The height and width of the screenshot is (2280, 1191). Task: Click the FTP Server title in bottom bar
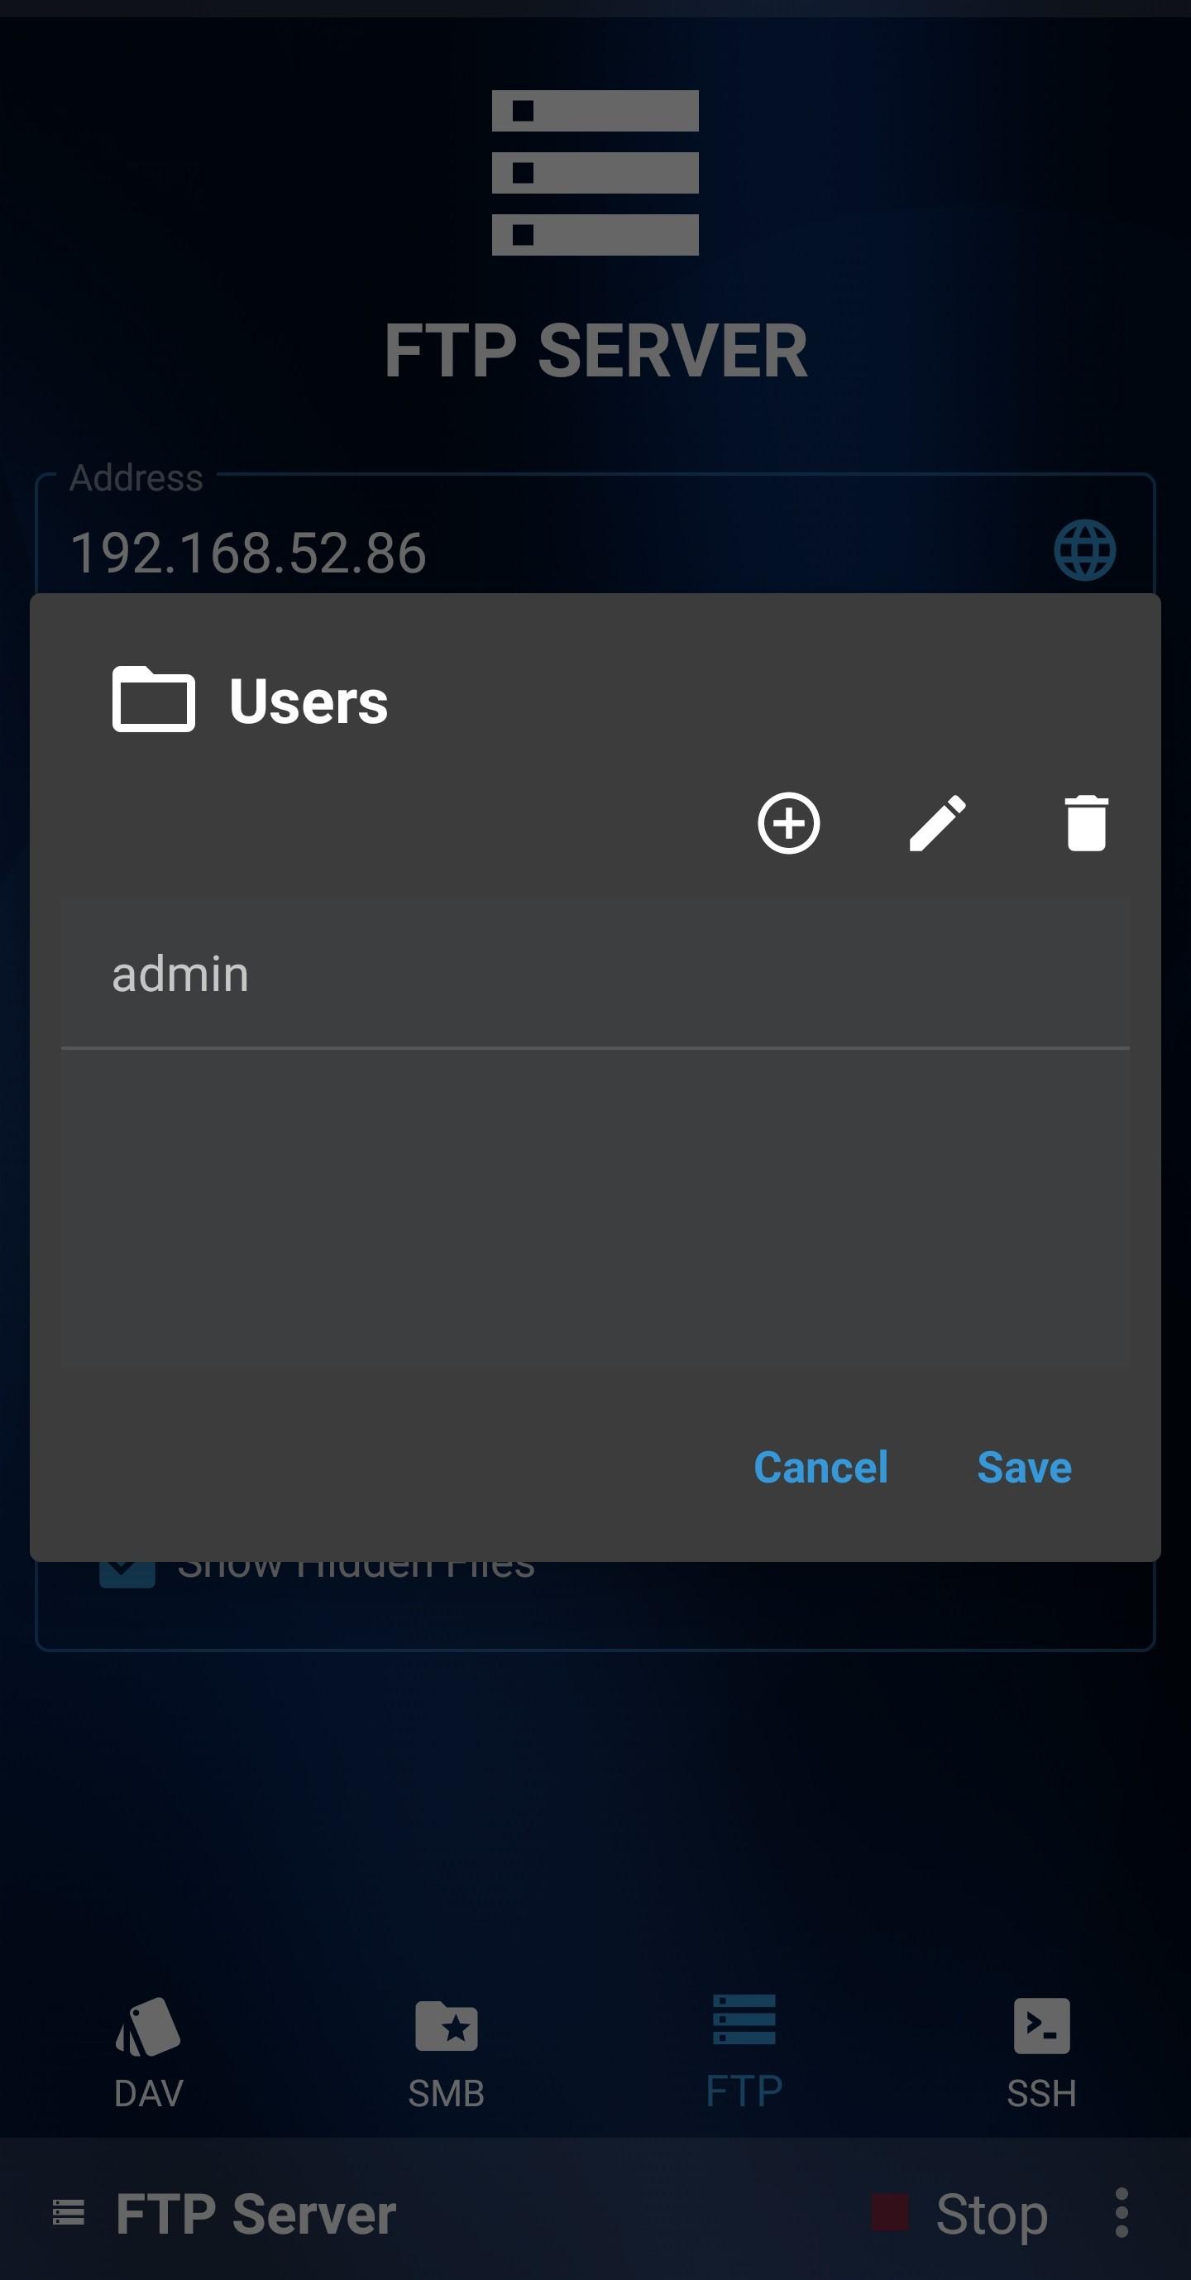[x=256, y=2214]
